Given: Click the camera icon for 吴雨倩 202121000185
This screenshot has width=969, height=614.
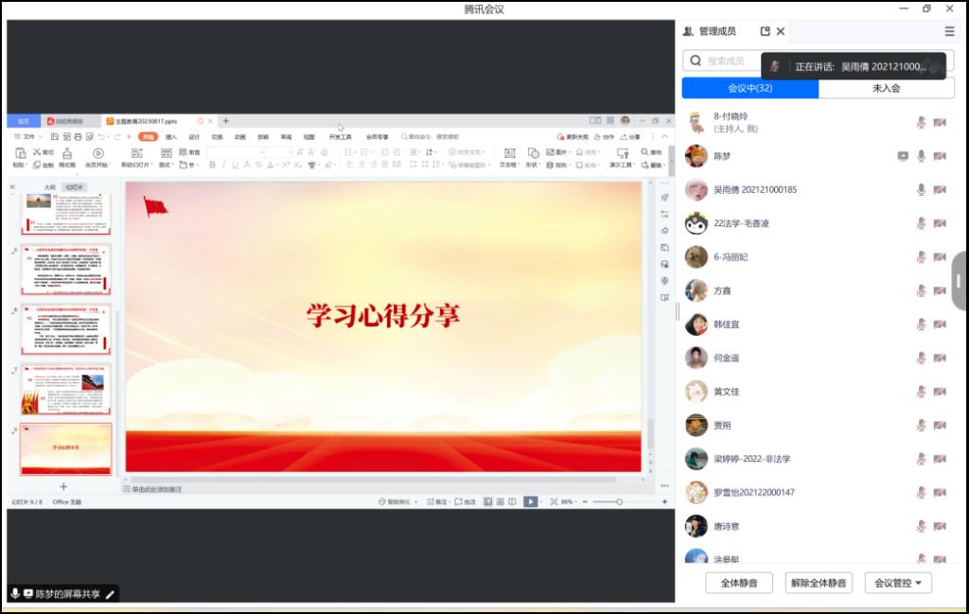Looking at the screenshot, I should pyautogui.click(x=940, y=190).
